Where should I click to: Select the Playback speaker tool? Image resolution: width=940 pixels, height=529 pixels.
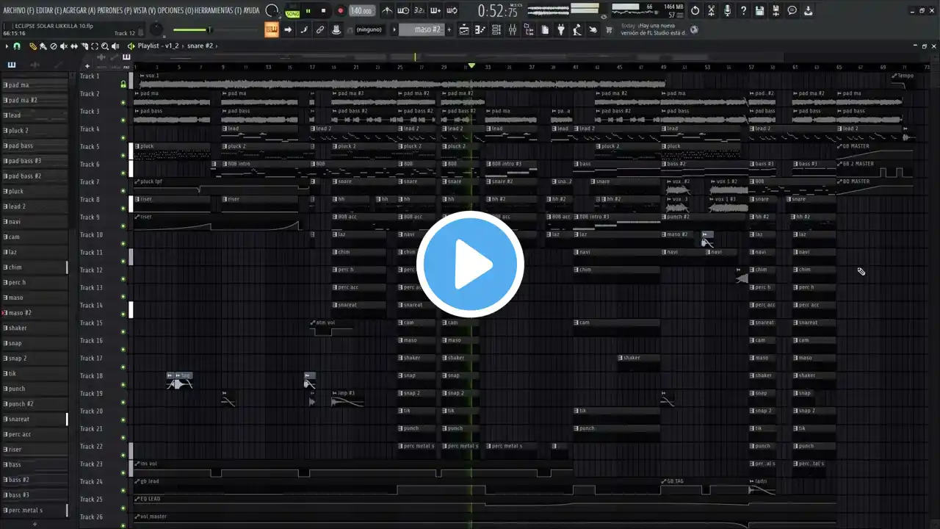click(x=117, y=46)
